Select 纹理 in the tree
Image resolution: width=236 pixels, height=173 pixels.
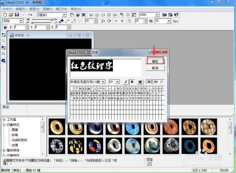click(x=15, y=145)
